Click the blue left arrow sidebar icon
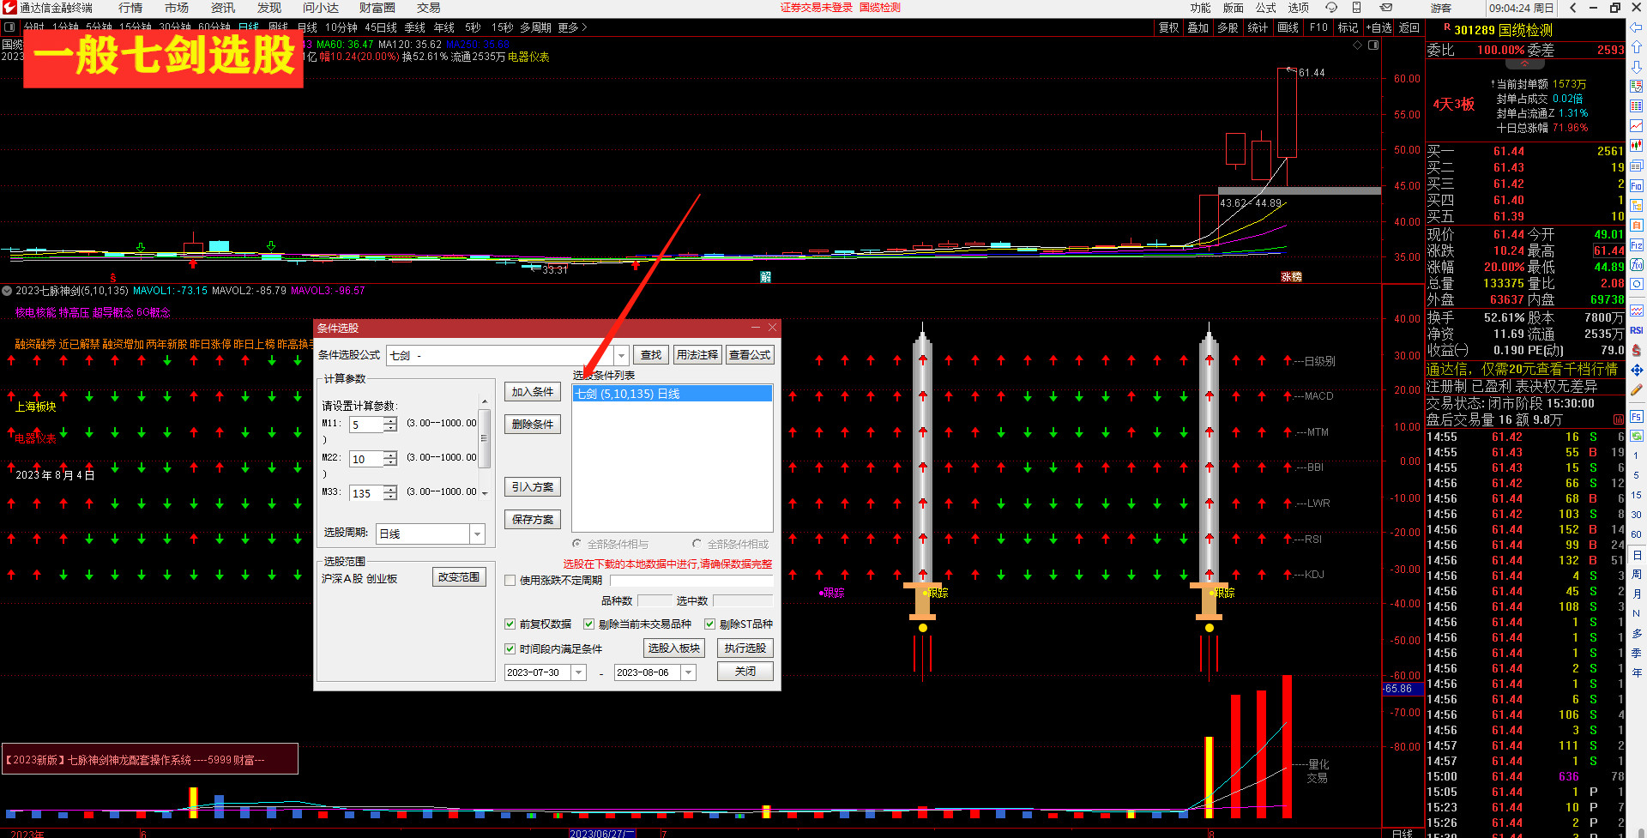Screen dimensions: 1647x838 [x=1637, y=28]
